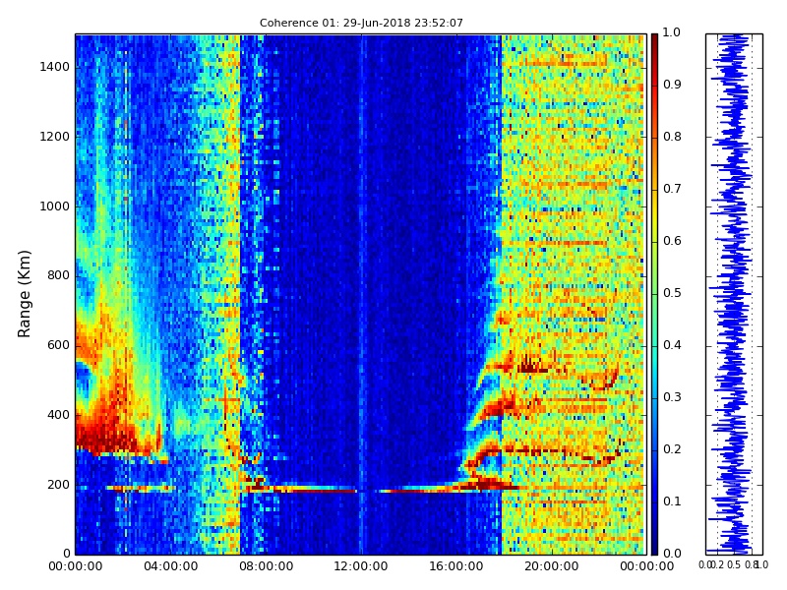Click the colorbar tick label '0.3'

tap(672, 397)
